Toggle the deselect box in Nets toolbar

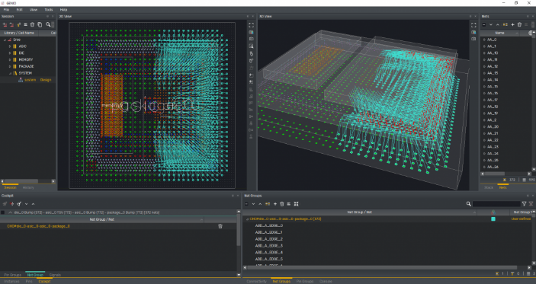pyautogui.click(x=484, y=24)
